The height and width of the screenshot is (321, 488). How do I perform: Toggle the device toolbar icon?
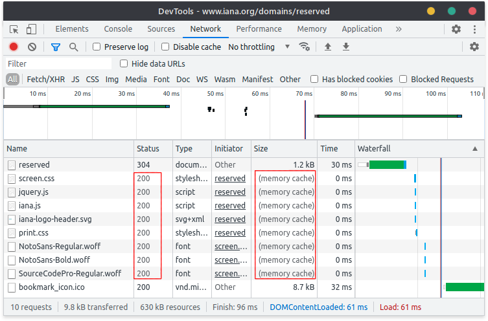click(x=31, y=29)
